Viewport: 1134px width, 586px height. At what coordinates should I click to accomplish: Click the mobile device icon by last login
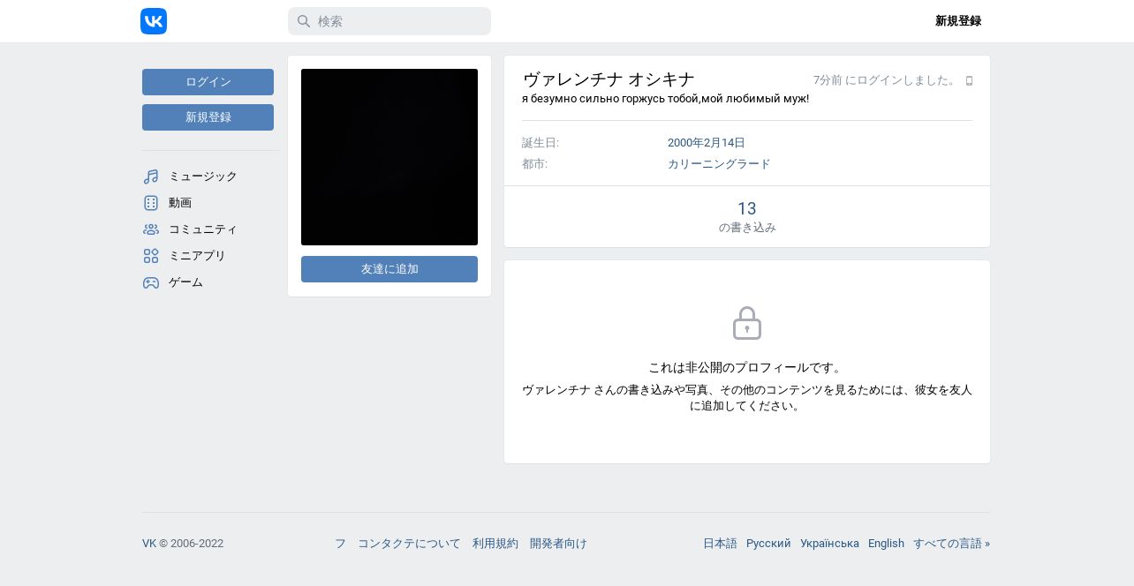(969, 80)
